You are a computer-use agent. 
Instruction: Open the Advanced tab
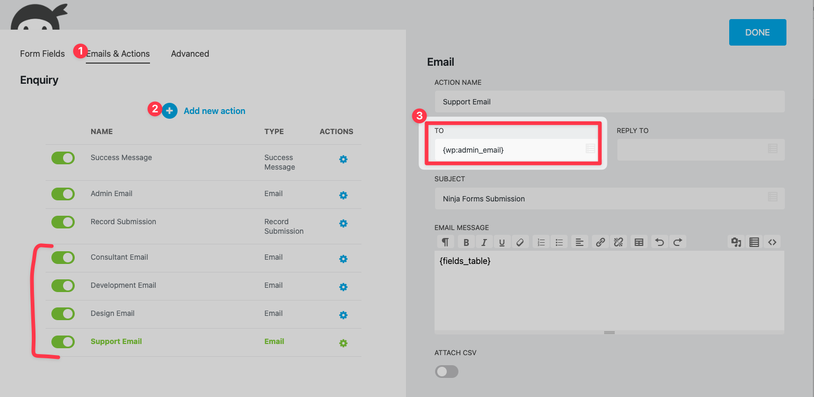[190, 54]
